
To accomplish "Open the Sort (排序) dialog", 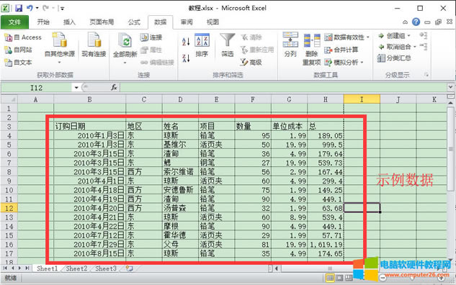I will (x=202, y=45).
